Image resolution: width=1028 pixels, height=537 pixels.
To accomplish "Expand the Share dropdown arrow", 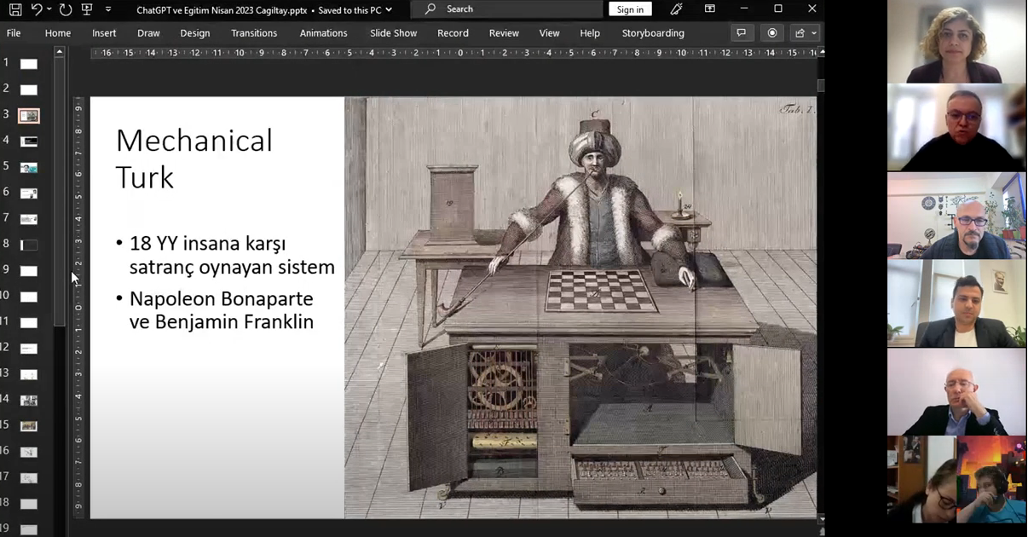I will click(x=814, y=33).
